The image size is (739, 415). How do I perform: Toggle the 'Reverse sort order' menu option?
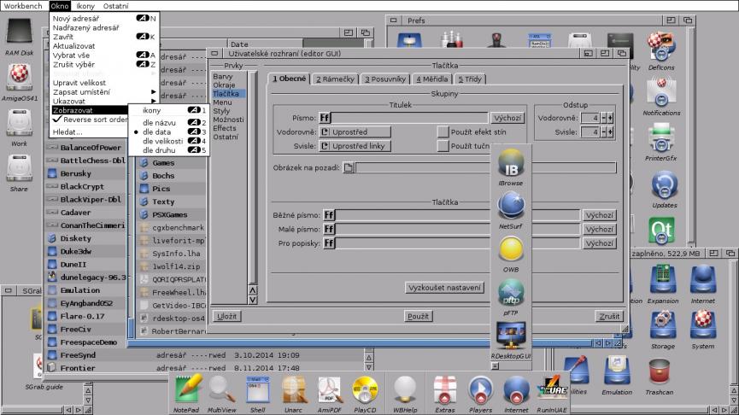(89, 120)
